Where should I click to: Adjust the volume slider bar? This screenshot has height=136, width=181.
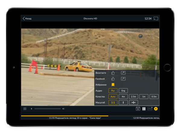[47, 109]
